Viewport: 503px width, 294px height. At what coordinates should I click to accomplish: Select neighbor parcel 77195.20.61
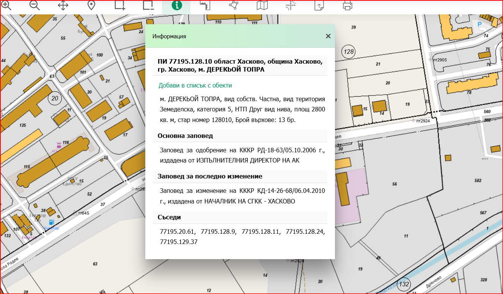pyautogui.click(x=177, y=231)
